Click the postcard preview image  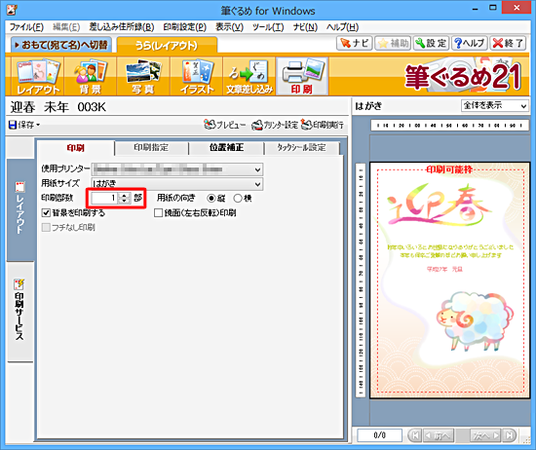pos(450,281)
